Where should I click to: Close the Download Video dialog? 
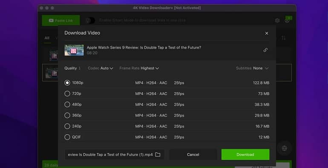[x=267, y=33]
